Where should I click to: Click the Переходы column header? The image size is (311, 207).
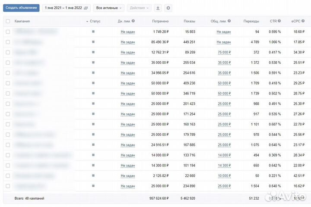tap(251, 21)
